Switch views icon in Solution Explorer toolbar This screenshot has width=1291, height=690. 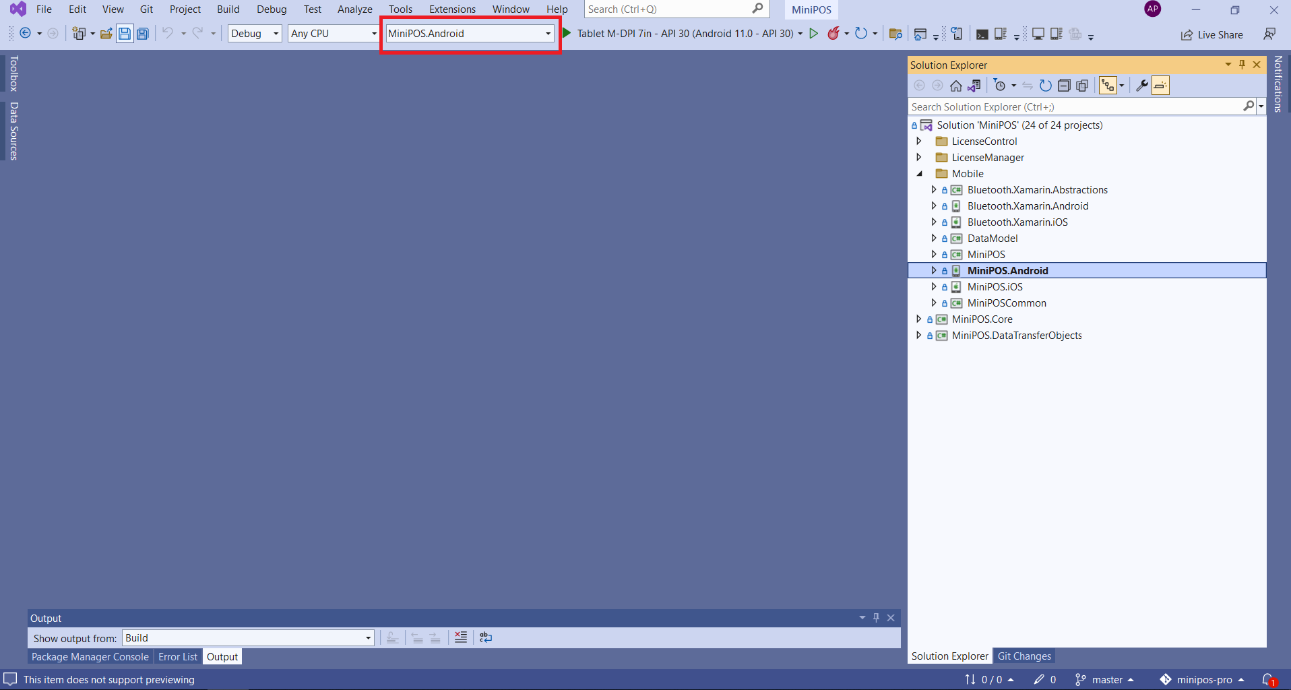(x=974, y=86)
